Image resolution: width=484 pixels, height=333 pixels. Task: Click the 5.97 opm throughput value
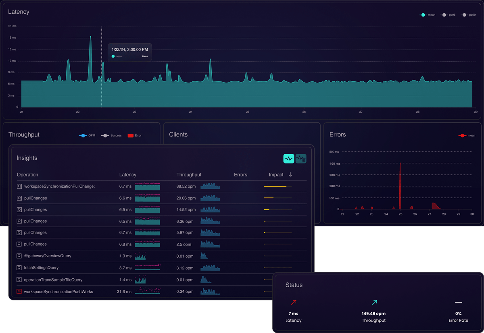point(185,232)
